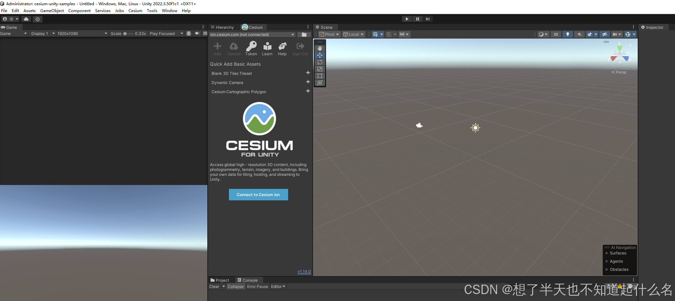
Task: Clear the Console log
Action: click(x=215, y=287)
